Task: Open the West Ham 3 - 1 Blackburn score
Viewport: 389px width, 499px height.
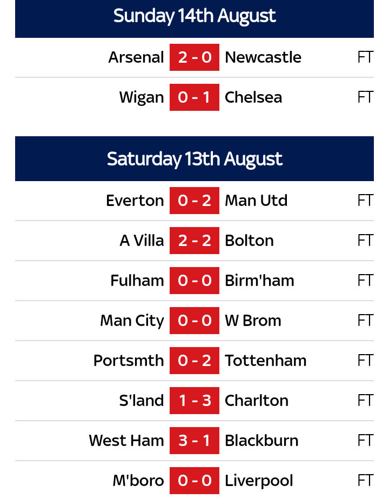Action: coord(194,441)
